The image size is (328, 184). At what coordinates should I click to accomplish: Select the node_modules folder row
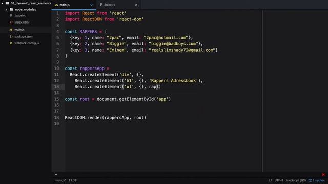pos(26,9)
